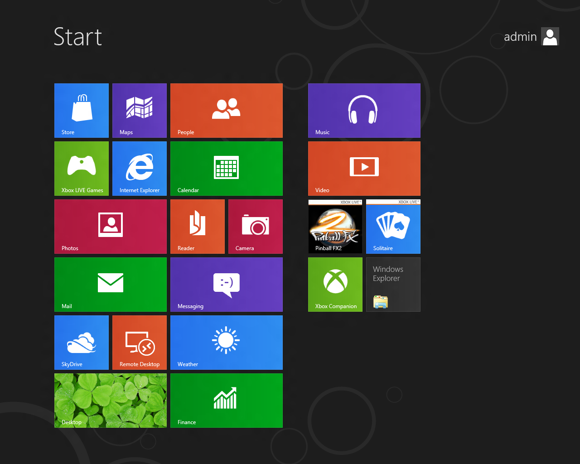Open the SkyDrive tile
The width and height of the screenshot is (580, 464).
(x=82, y=343)
